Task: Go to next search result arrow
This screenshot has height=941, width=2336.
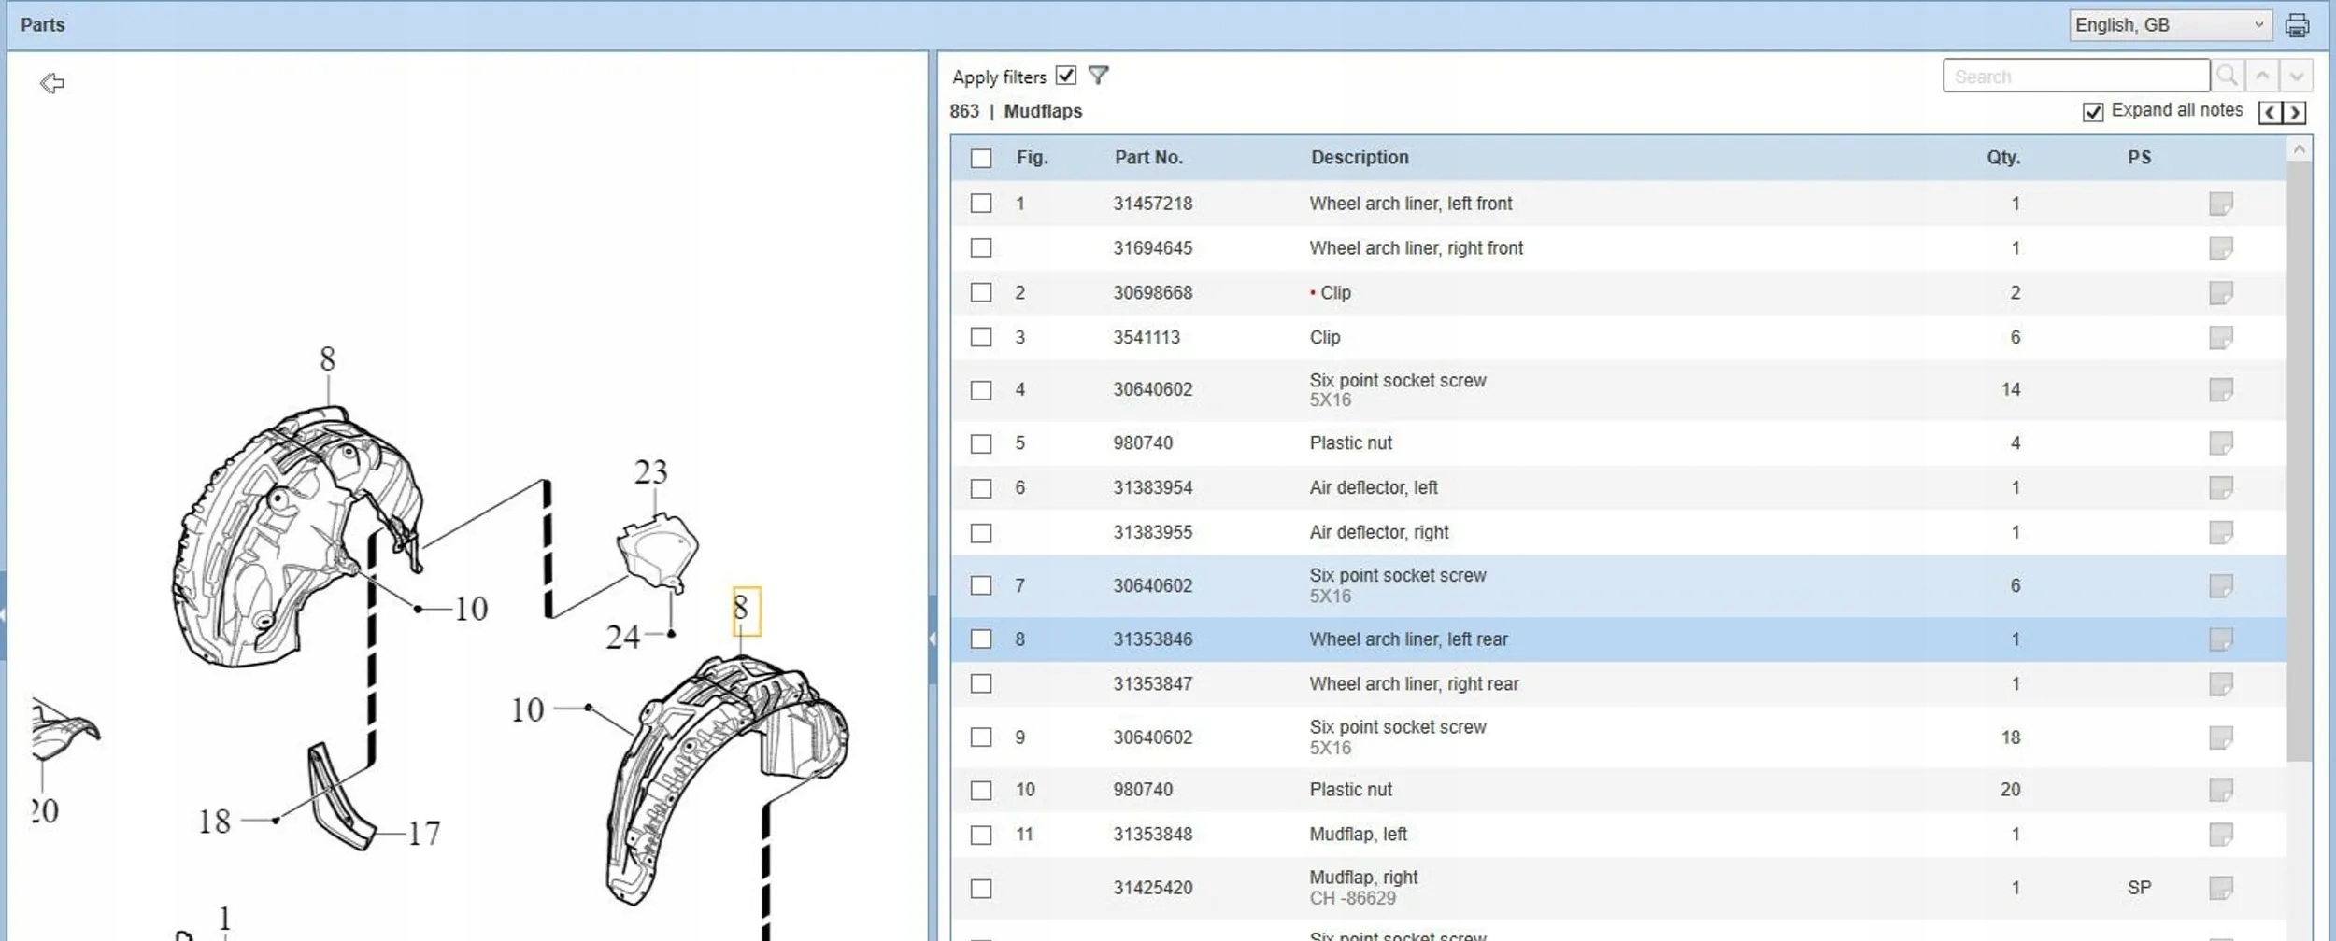Action: [2296, 76]
